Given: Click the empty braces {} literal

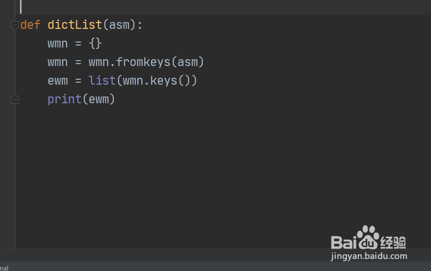Looking at the screenshot, I should [95, 44].
